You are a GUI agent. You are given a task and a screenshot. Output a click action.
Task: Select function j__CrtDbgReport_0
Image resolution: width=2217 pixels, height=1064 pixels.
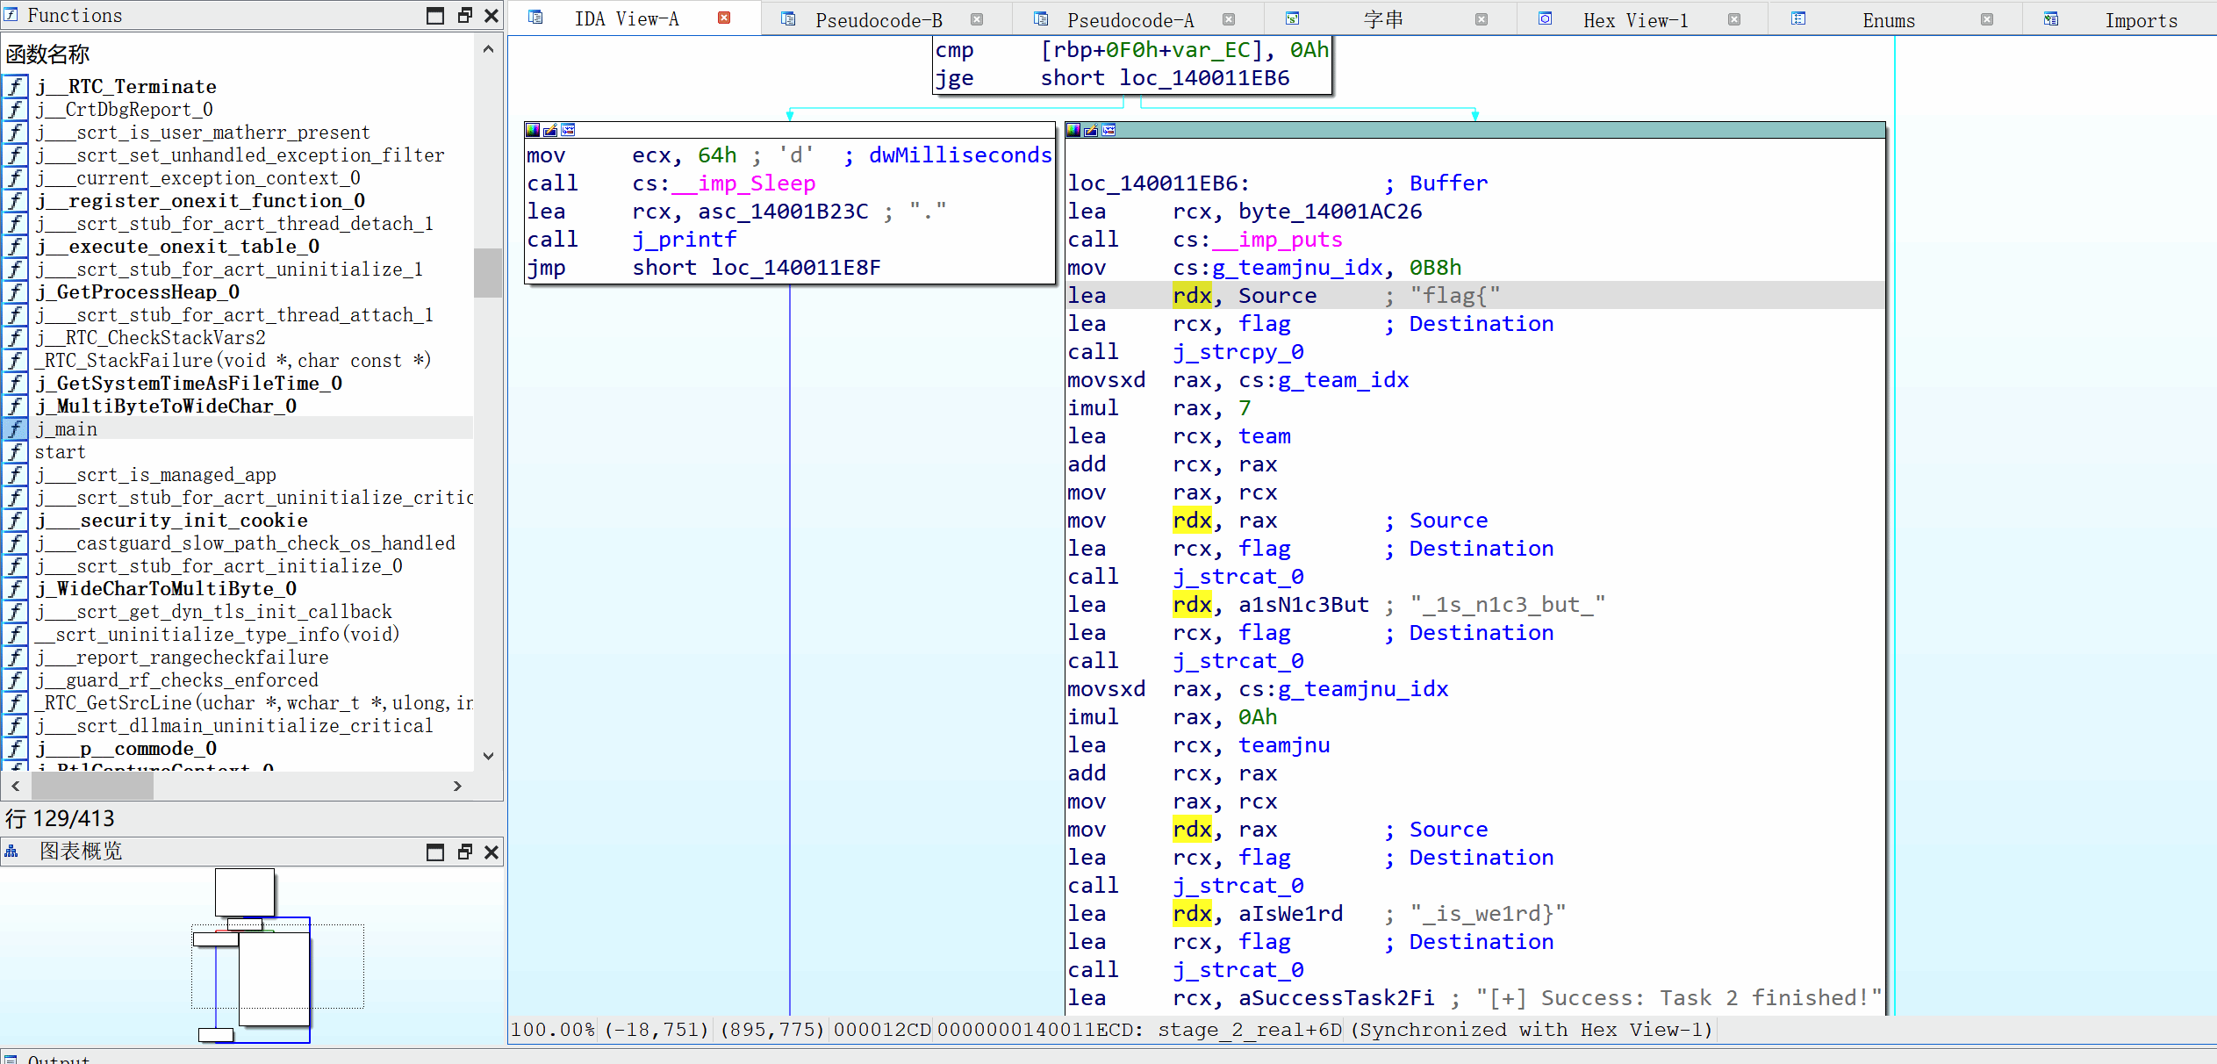click(x=124, y=109)
